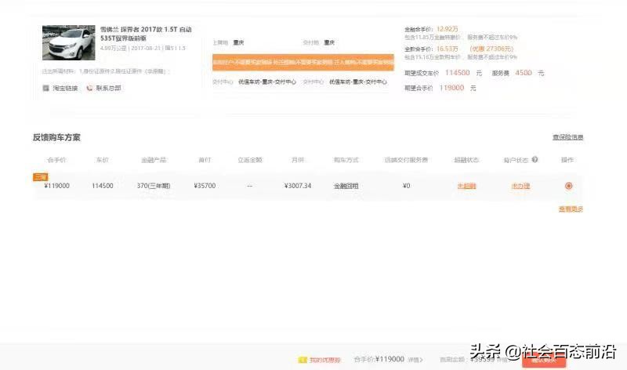Click the 反馈购车方案 section heading
Image resolution: width=627 pixels, height=370 pixels.
pos(56,137)
